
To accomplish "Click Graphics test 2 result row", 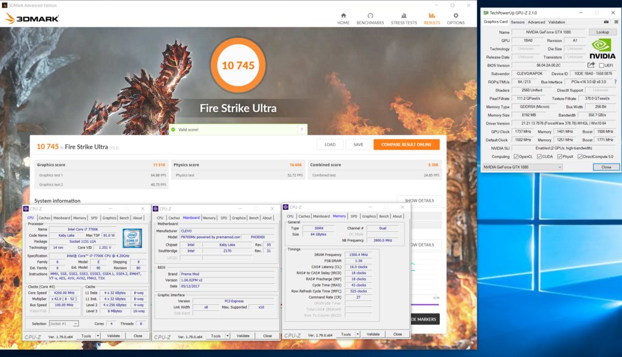I will pos(101,185).
